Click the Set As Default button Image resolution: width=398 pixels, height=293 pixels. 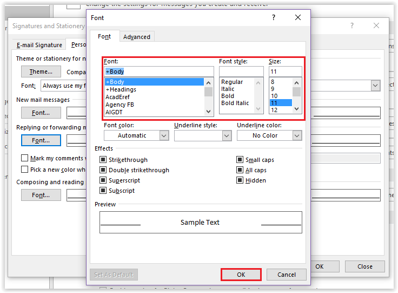pos(114,275)
